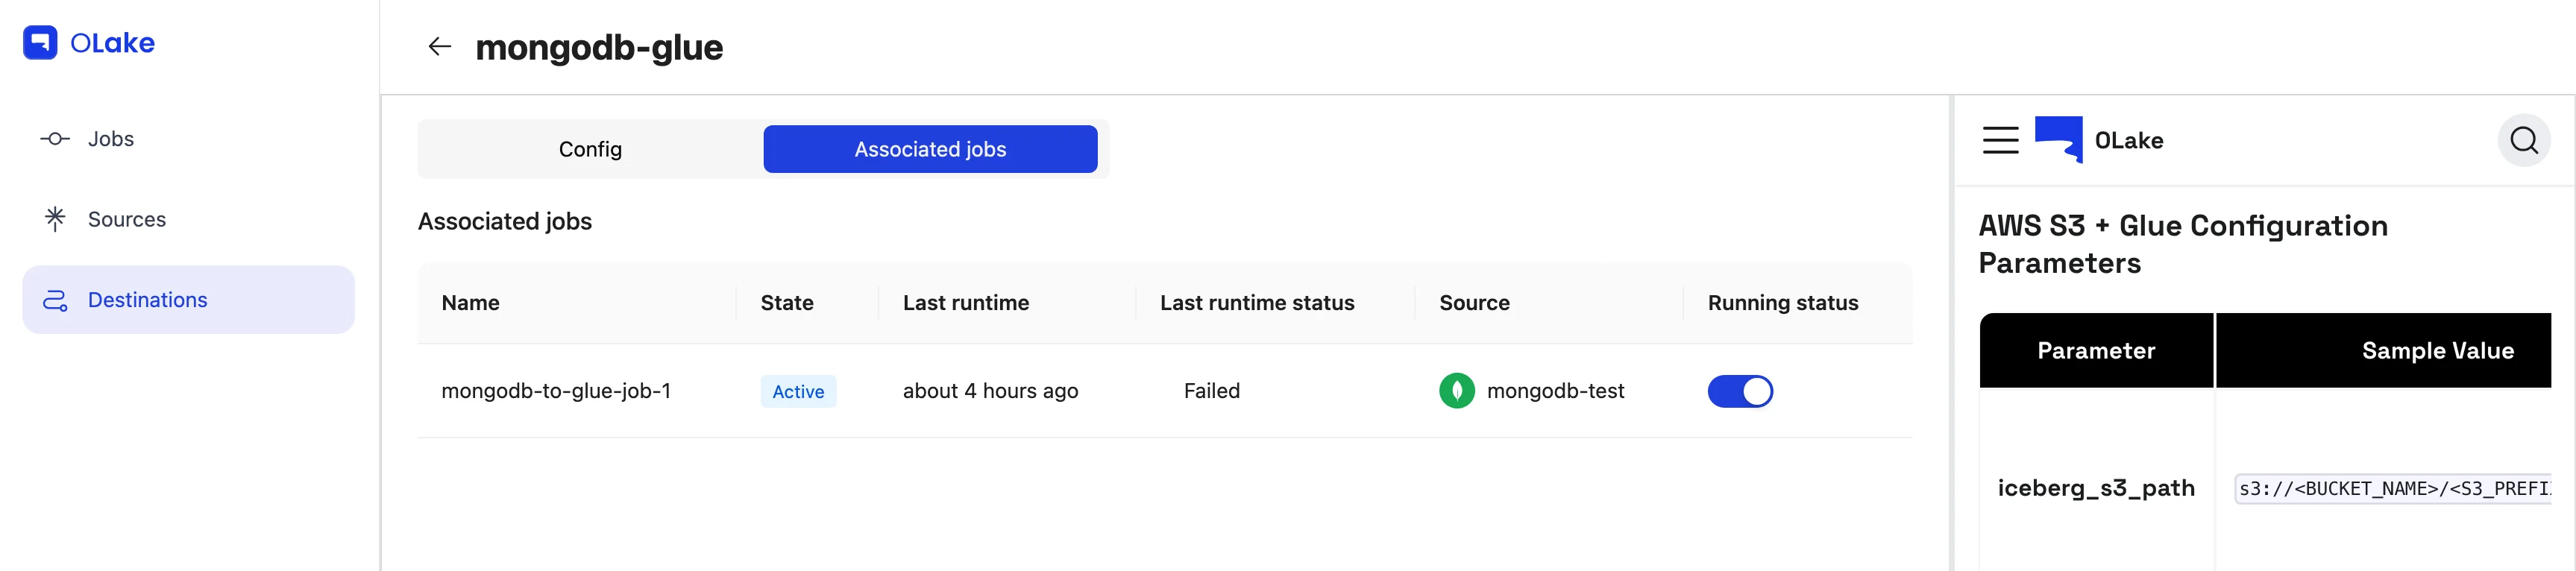Click the back arrow beside mongodb-glue
This screenshot has width=2576, height=571.
coord(439,46)
